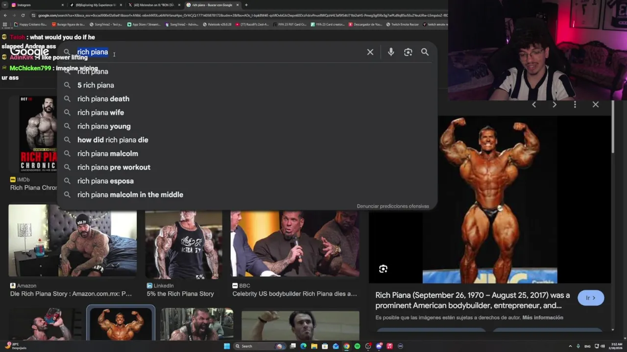Open LinkedIn '5% the Rich Piana Story' image
The width and height of the screenshot is (627, 352).
click(184, 244)
